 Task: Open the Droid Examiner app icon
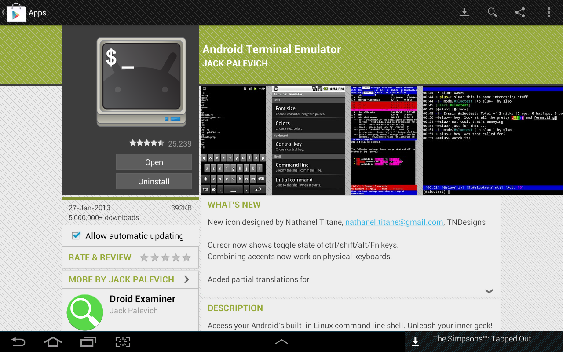[x=85, y=312]
